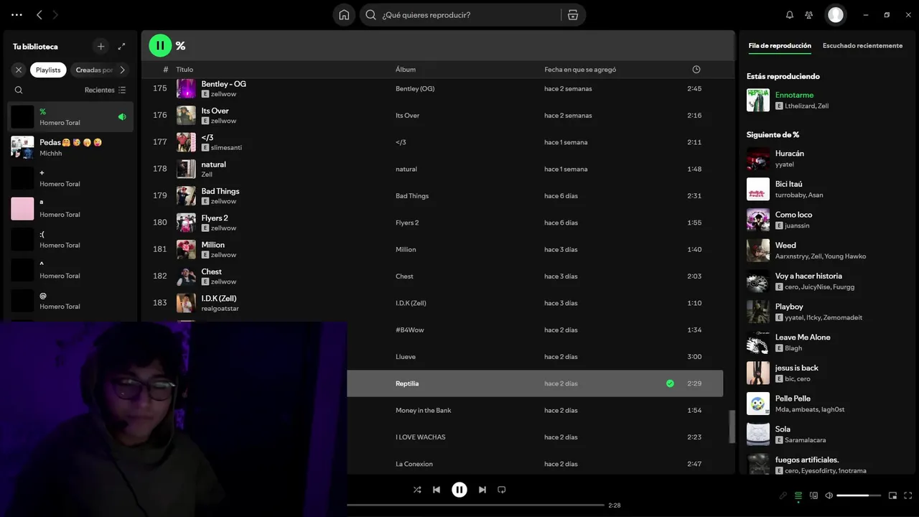This screenshot has width=919, height=517.
Task: Open the '%' playlist in library
Action: 70,116
